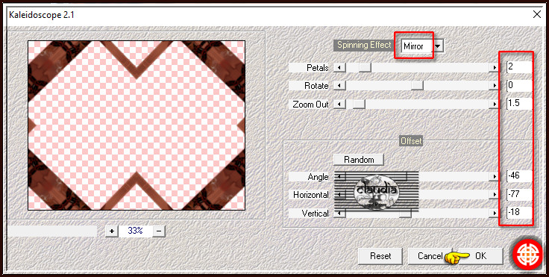This screenshot has width=549, height=277.
Task: Click the kaleidoscope preview image
Action: pos(137,125)
